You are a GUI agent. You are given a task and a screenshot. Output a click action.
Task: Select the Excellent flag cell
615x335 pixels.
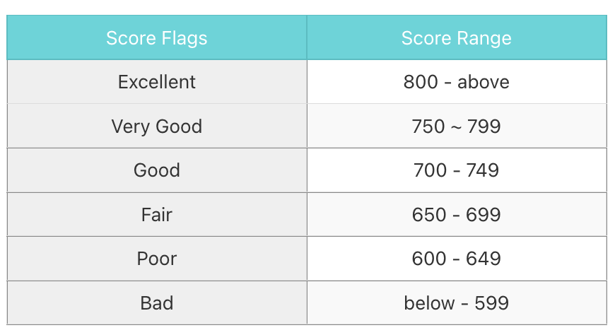click(x=157, y=81)
